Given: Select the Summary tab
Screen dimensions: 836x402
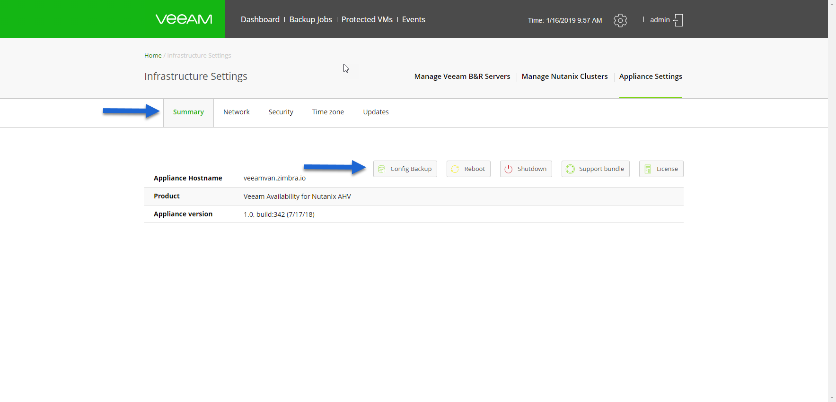Looking at the screenshot, I should 188,112.
